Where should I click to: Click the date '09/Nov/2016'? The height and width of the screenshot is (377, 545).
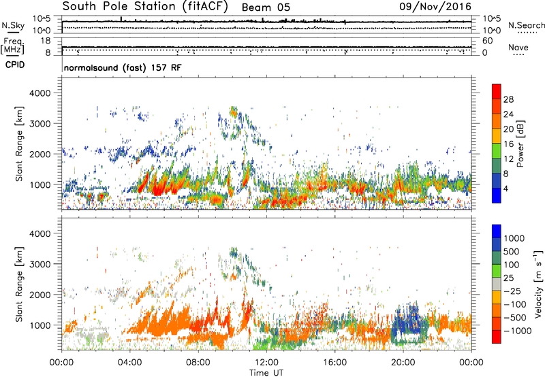coord(435,7)
